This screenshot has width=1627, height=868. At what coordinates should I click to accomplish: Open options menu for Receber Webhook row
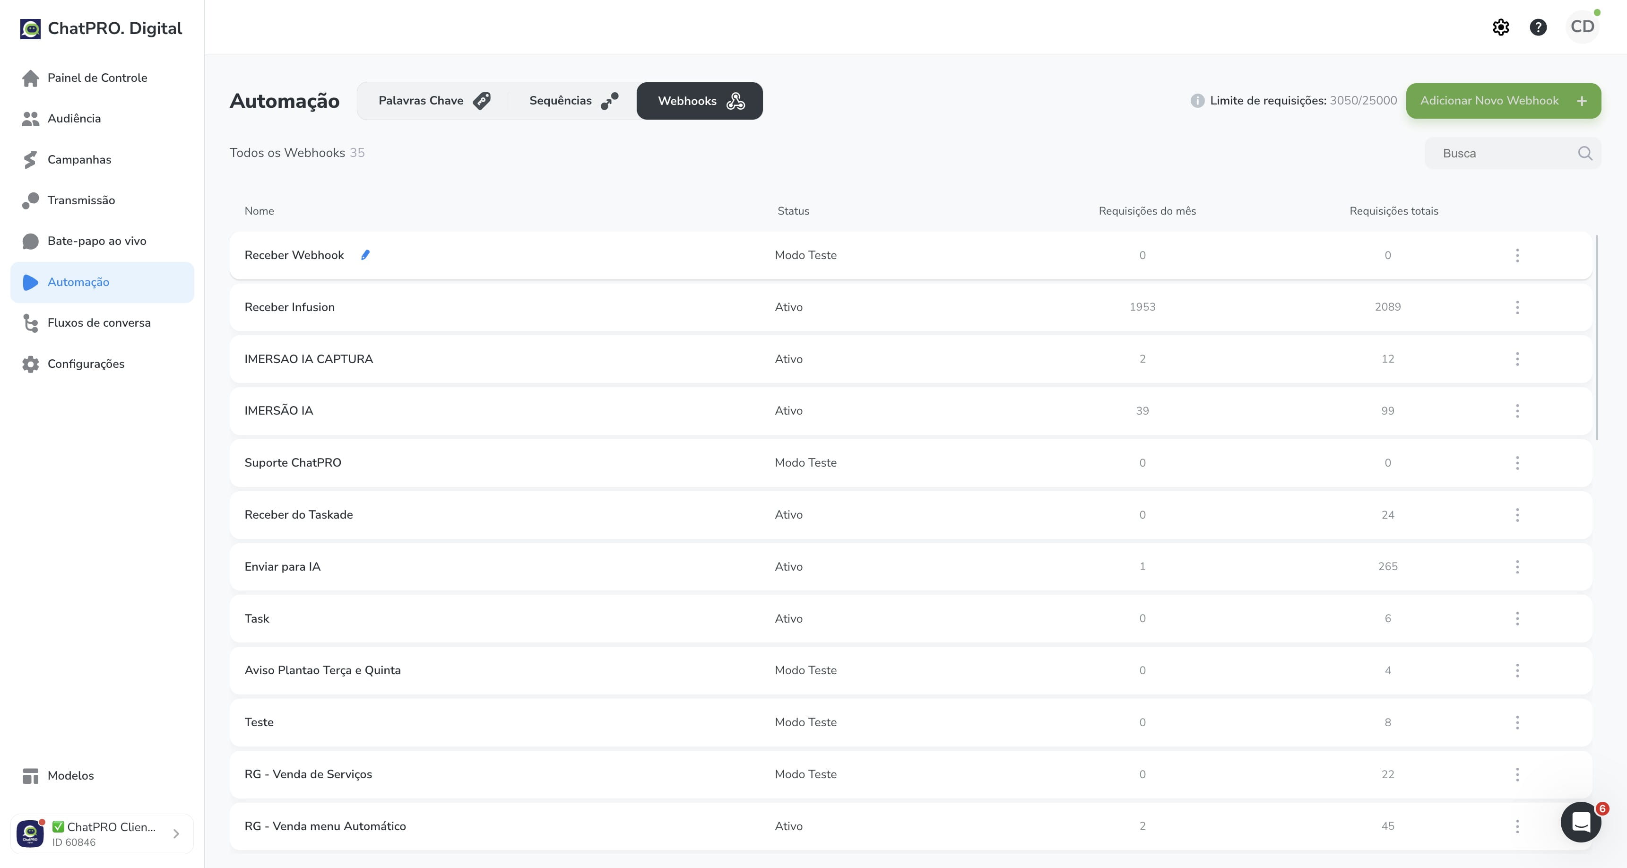(x=1517, y=255)
